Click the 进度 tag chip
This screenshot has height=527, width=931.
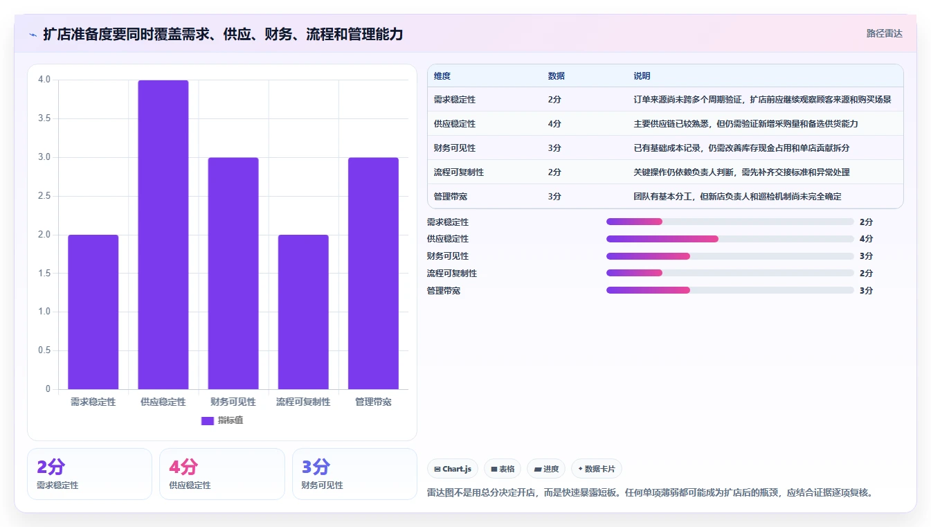pyautogui.click(x=546, y=469)
